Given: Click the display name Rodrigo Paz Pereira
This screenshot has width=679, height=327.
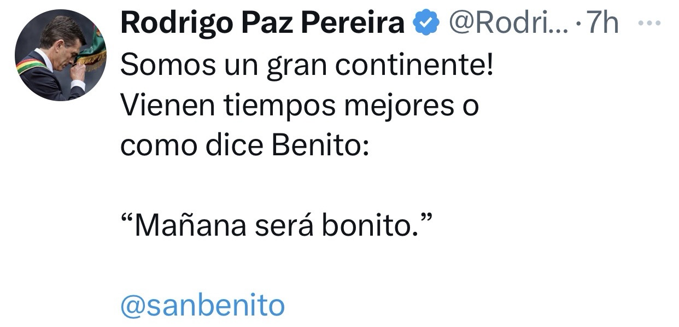Looking at the screenshot, I should [261, 24].
